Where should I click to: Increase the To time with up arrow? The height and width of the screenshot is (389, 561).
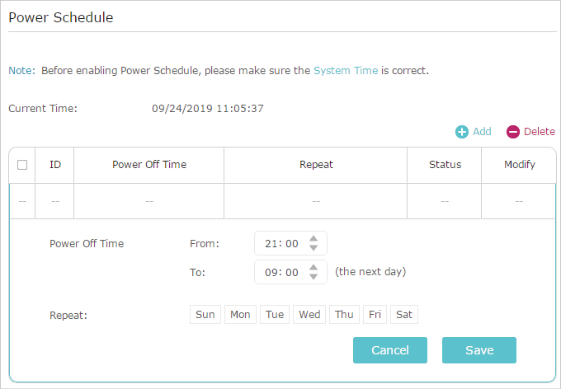(x=313, y=268)
